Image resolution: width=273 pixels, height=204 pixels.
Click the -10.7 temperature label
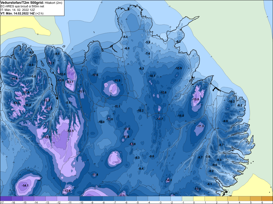point(159,119)
